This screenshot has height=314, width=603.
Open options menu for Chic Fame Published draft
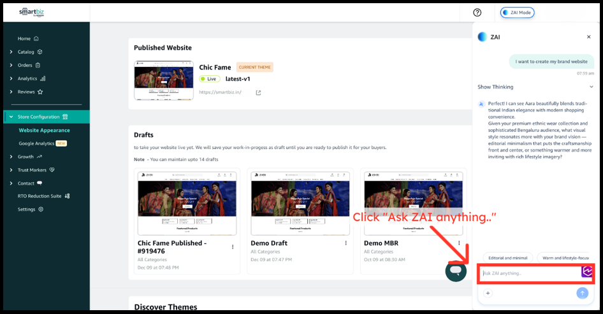point(233,246)
